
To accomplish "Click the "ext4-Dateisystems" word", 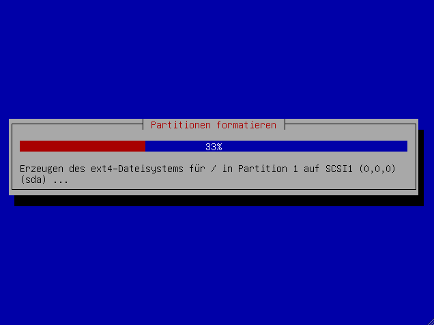I will (x=137, y=169).
